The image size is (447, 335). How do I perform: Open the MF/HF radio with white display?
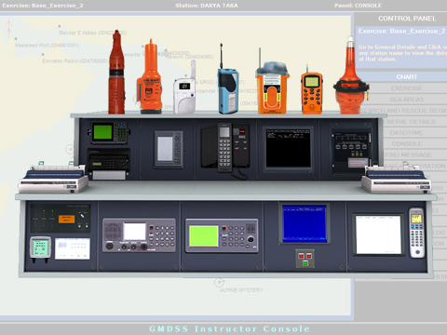click(x=139, y=234)
